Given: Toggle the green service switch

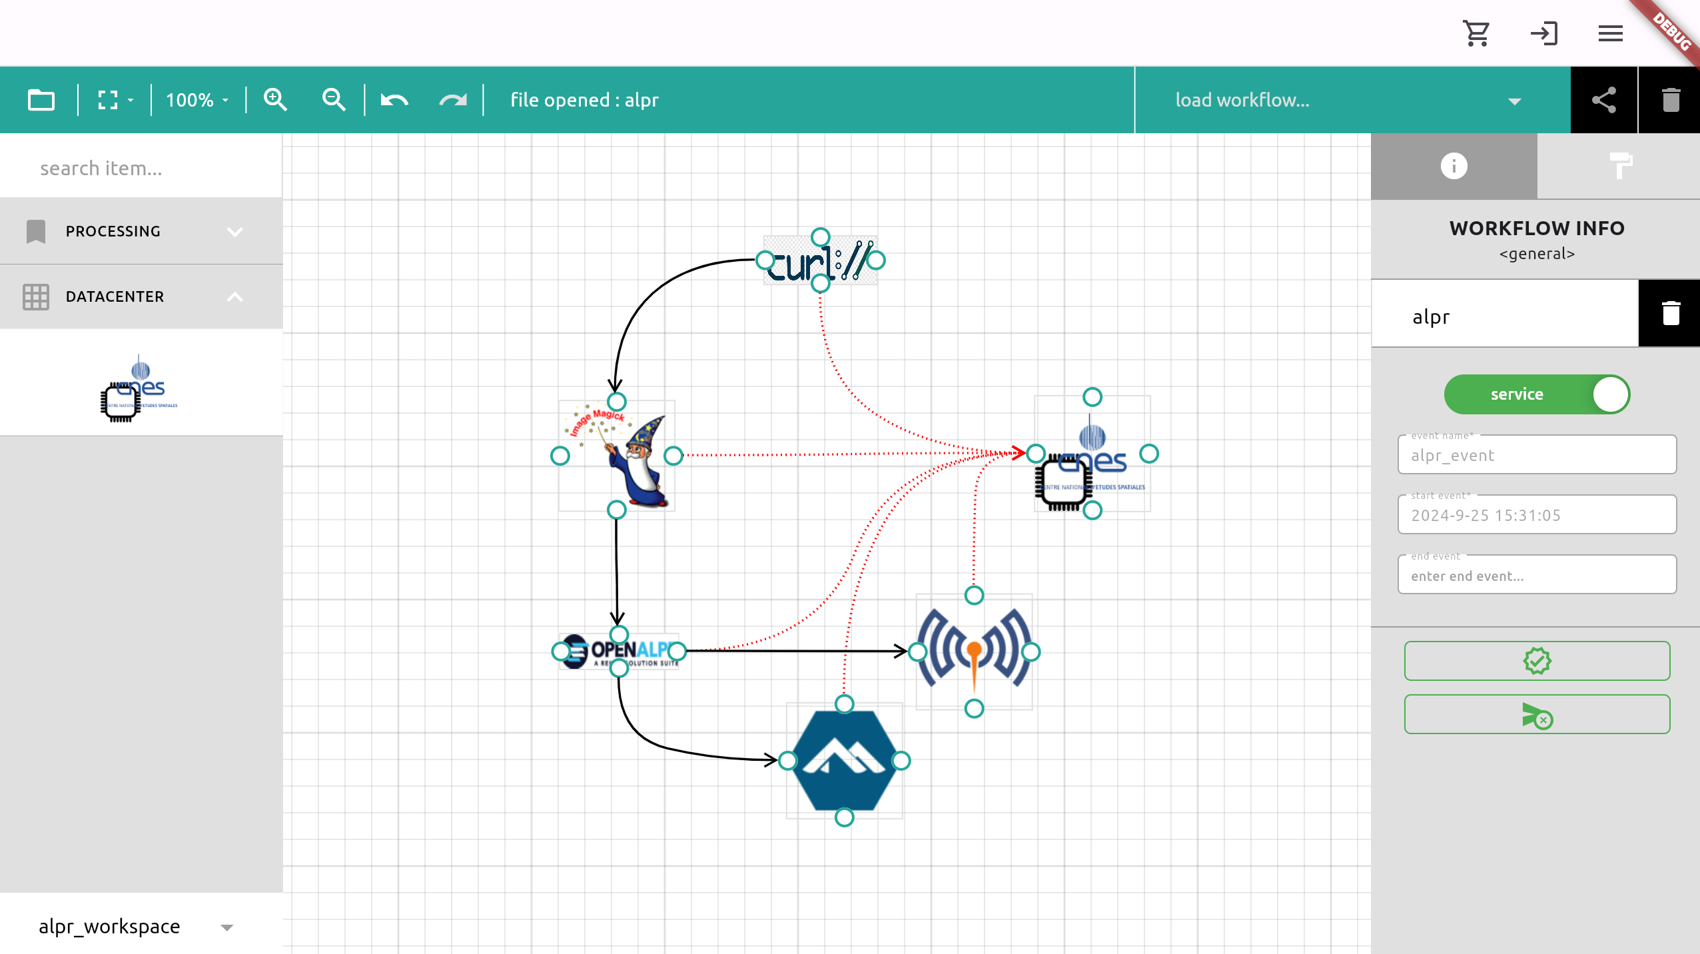Looking at the screenshot, I should point(1537,394).
